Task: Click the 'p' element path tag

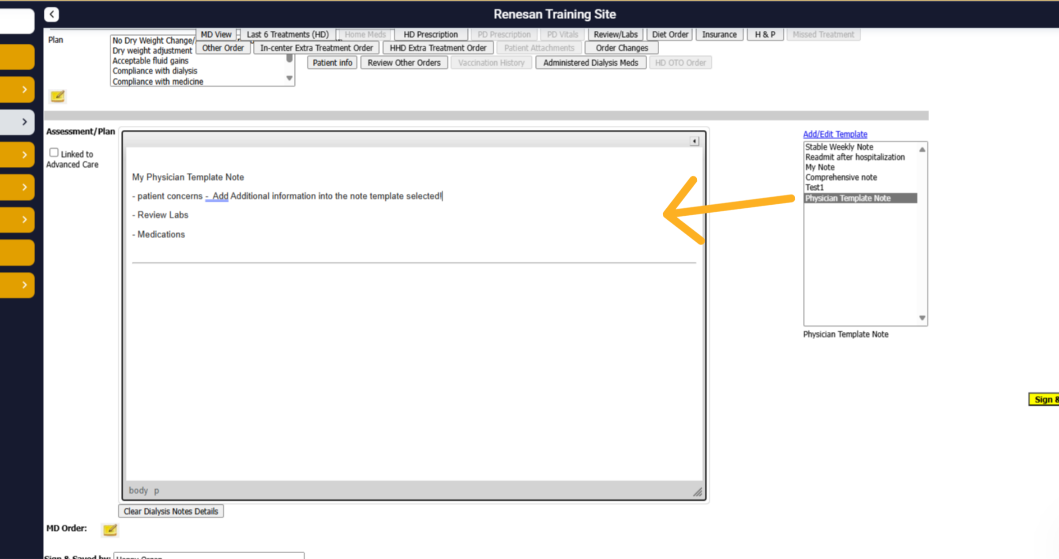Action: [156, 491]
